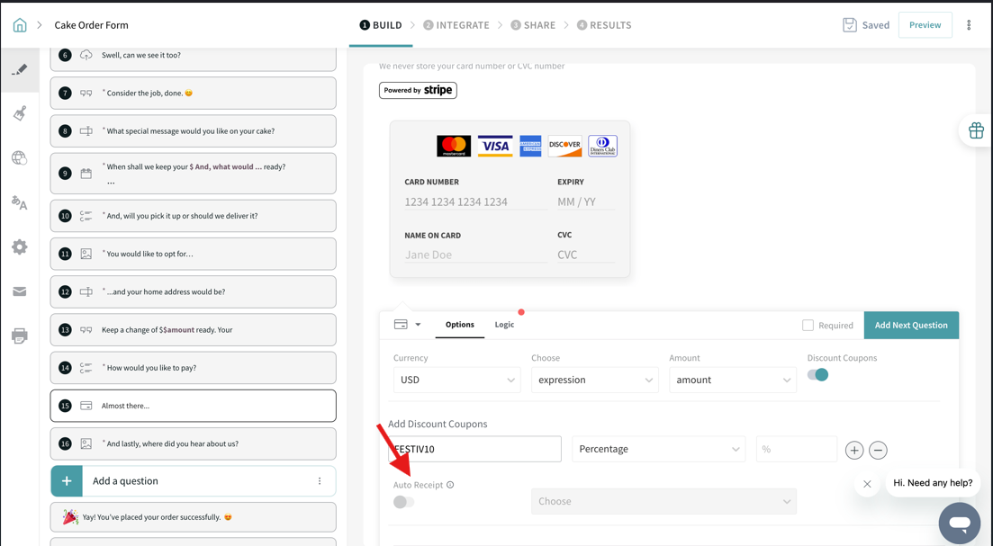This screenshot has width=993, height=546.
Task: Disable the Discount Coupons toggle
Action: click(817, 375)
